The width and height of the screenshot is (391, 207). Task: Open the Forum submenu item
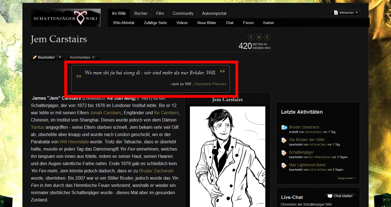(x=248, y=23)
